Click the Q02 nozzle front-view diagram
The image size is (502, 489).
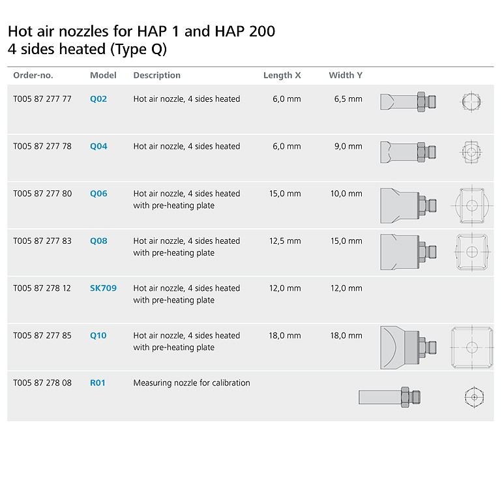point(471,102)
